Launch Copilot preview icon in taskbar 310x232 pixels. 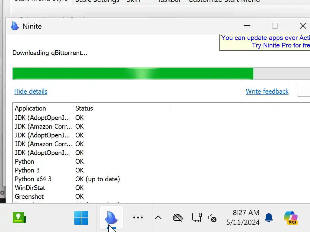click(291, 218)
